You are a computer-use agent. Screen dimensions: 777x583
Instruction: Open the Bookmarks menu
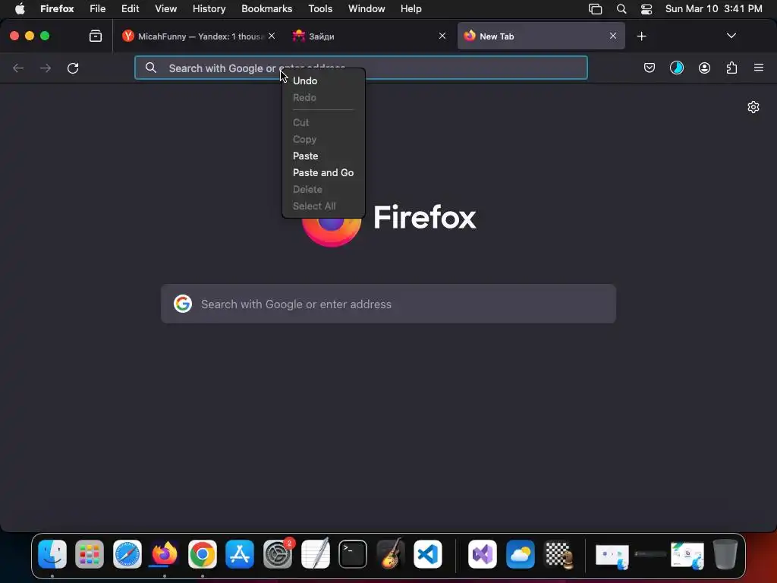click(x=266, y=8)
